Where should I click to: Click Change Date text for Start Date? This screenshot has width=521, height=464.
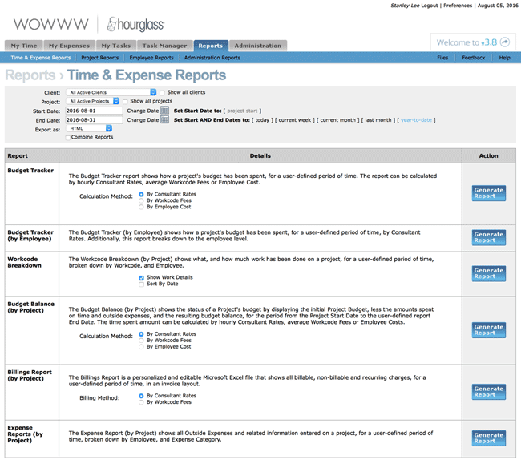pos(143,111)
